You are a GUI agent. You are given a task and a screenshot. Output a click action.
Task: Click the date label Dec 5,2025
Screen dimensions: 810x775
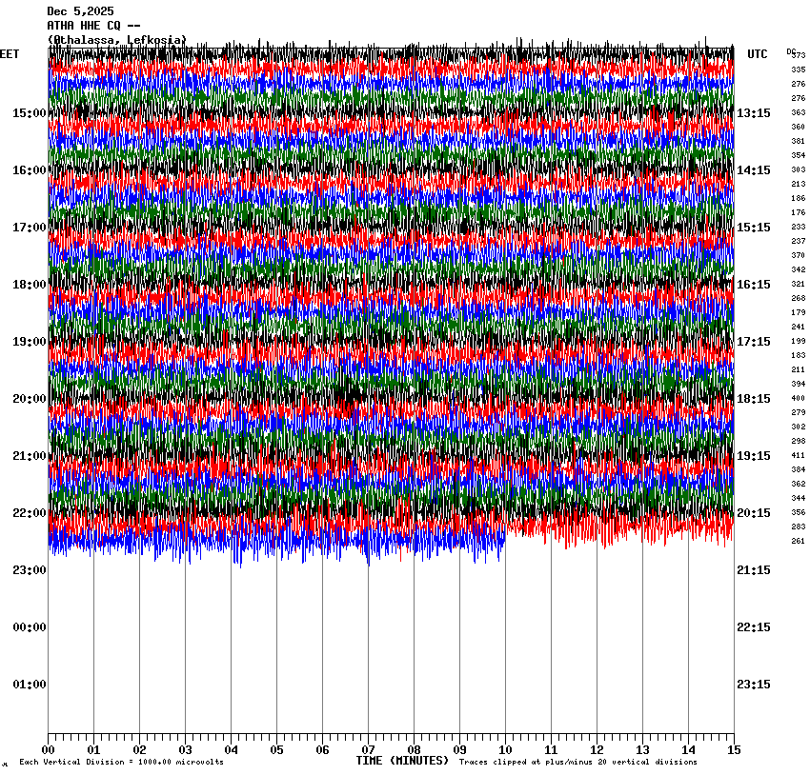pyautogui.click(x=80, y=11)
